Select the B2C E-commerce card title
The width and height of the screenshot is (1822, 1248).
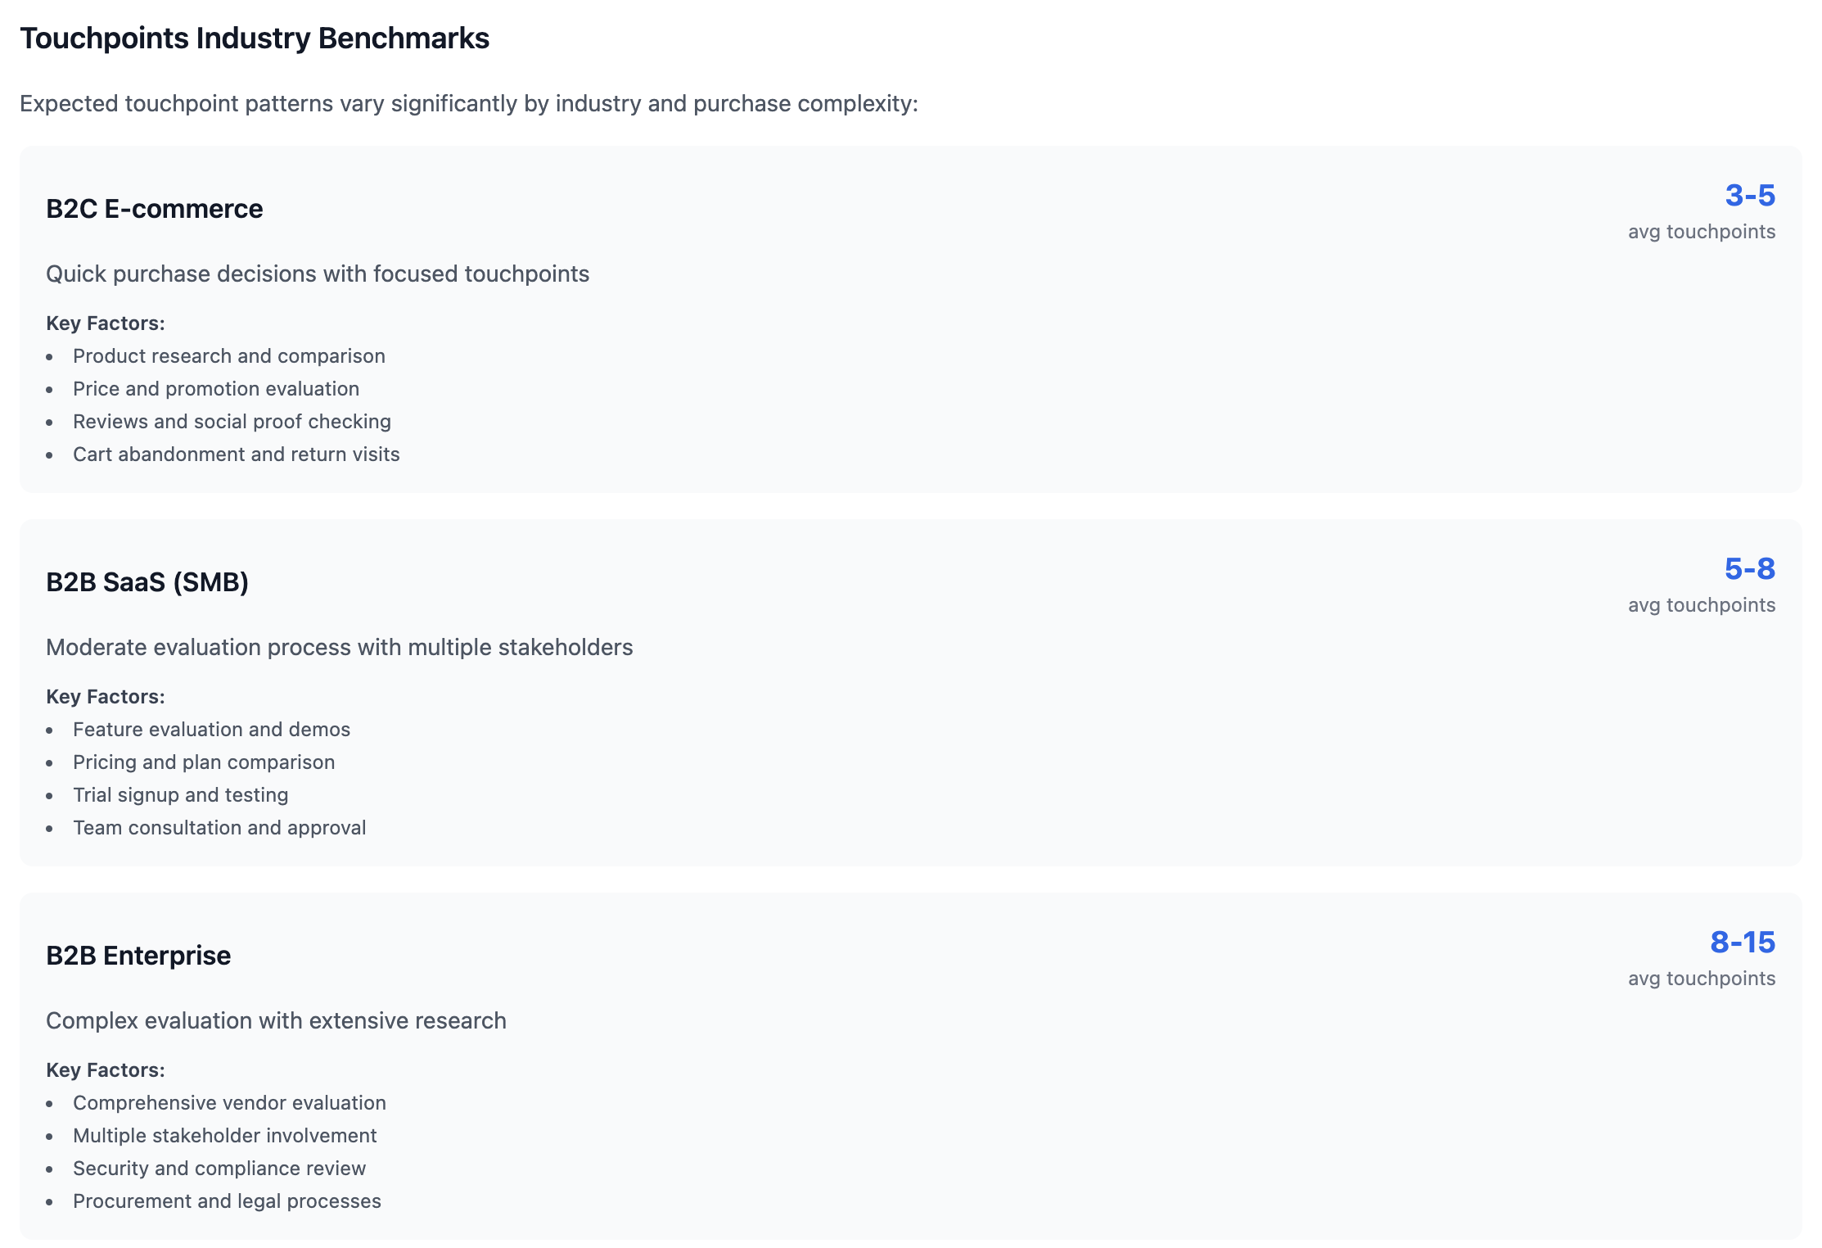point(155,209)
